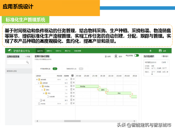Viewport: 175px width, 131px height.
Task: Click the cut-off Gantt bar at the chart's right edge
Action: click(x=134, y=97)
